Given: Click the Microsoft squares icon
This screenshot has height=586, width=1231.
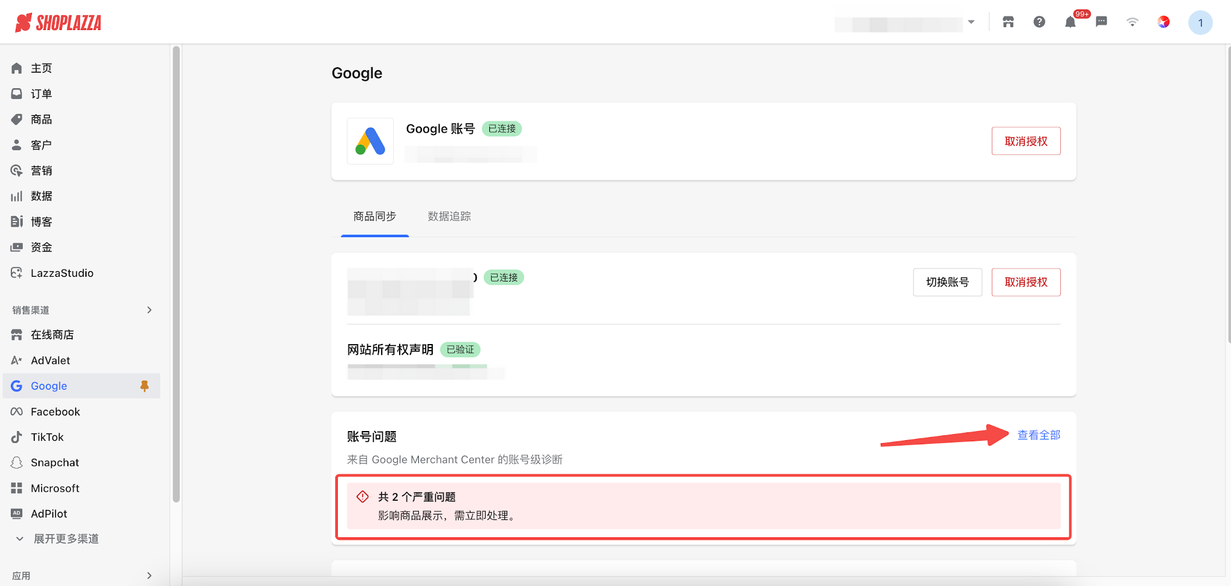Looking at the screenshot, I should point(17,488).
